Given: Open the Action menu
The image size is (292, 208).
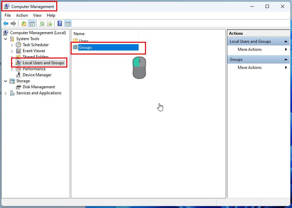Looking at the screenshot, I should (22, 15).
